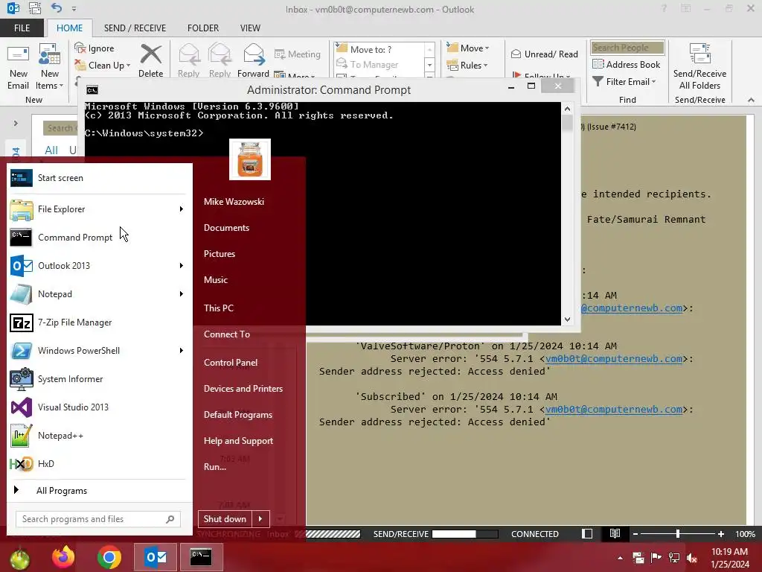Image resolution: width=762 pixels, height=572 pixels.
Task: Click the muted volume tray icon
Action: coord(692,558)
